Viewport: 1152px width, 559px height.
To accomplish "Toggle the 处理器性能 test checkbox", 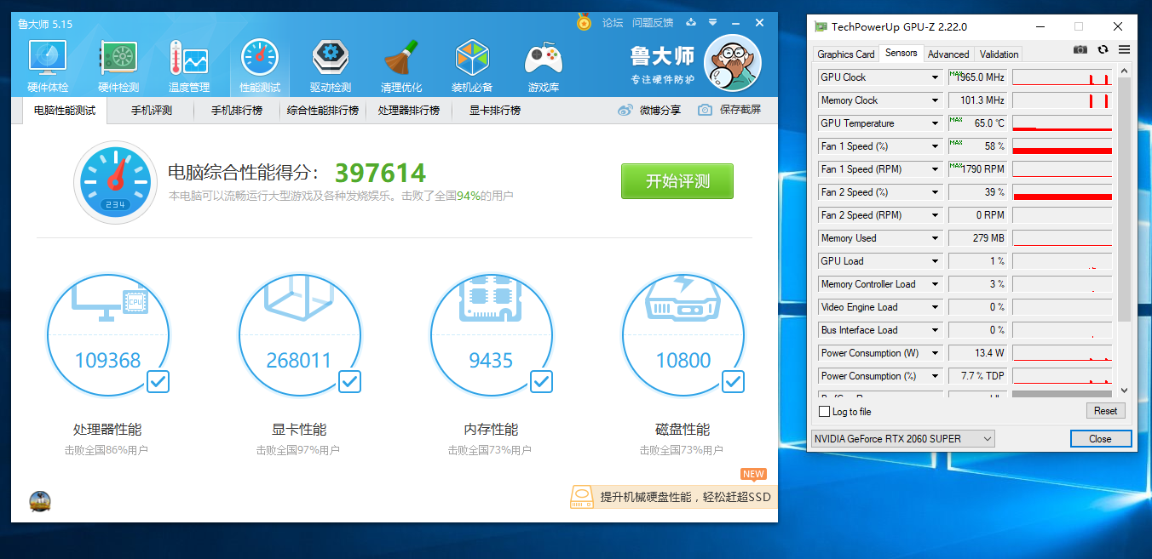I will pos(158,381).
